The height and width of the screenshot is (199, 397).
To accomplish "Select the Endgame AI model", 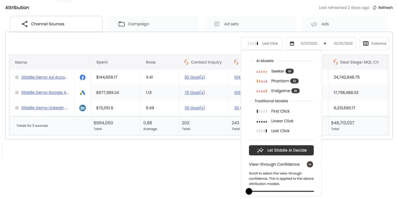I will [x=280, y=91].
